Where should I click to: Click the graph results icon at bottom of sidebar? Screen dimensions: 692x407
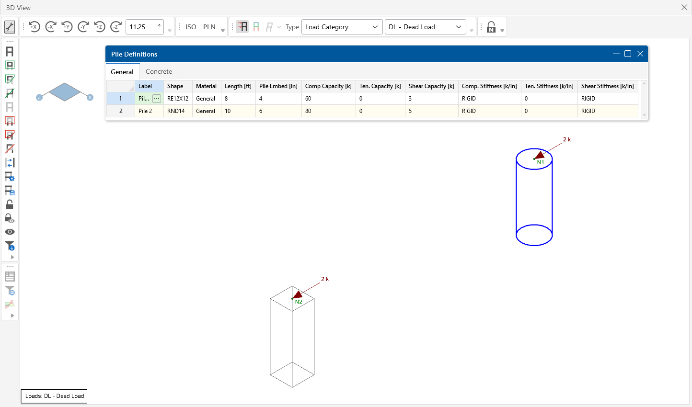(x=10, y=304)
